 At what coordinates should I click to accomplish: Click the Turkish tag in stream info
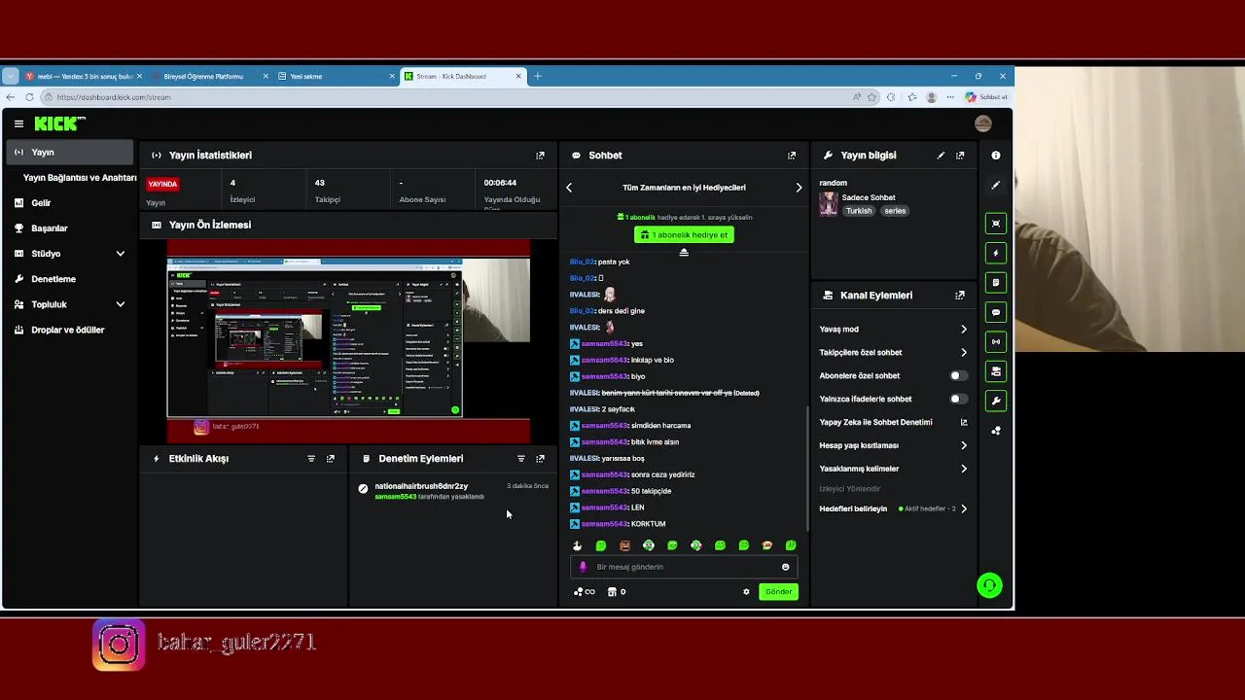pyautogui.click(x=859, y=211)
